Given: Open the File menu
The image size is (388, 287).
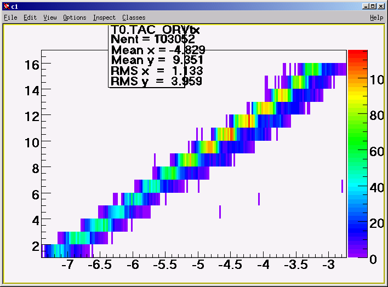Looking at the screenshot, I should click(10, 18).
